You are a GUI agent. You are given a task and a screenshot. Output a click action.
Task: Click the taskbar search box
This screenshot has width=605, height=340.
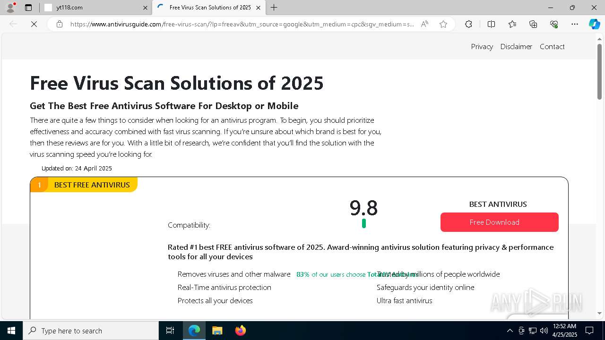(91, 331)
